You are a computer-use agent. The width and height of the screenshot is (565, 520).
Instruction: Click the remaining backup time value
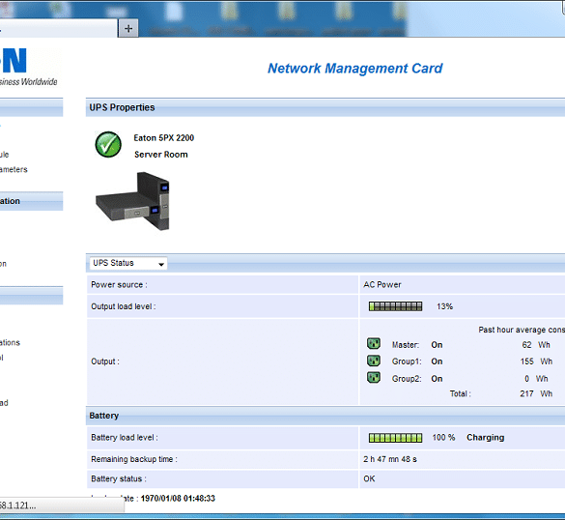pos(390,459)
